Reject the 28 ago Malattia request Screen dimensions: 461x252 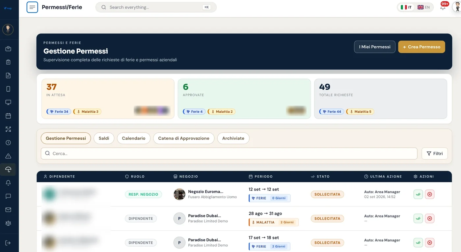coord(430,218)
